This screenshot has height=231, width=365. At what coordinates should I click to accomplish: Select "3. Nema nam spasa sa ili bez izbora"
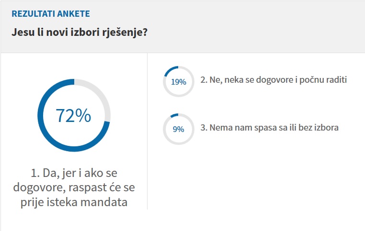click(x=269, y=128)
